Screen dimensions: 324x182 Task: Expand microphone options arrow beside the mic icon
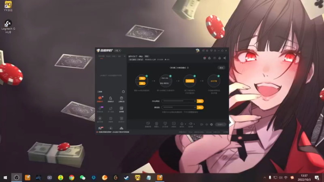click(x=185, y=124)
